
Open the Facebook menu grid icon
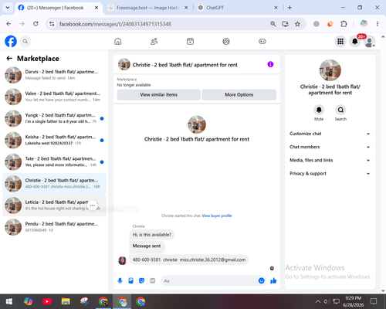click(x=340, y=42)
